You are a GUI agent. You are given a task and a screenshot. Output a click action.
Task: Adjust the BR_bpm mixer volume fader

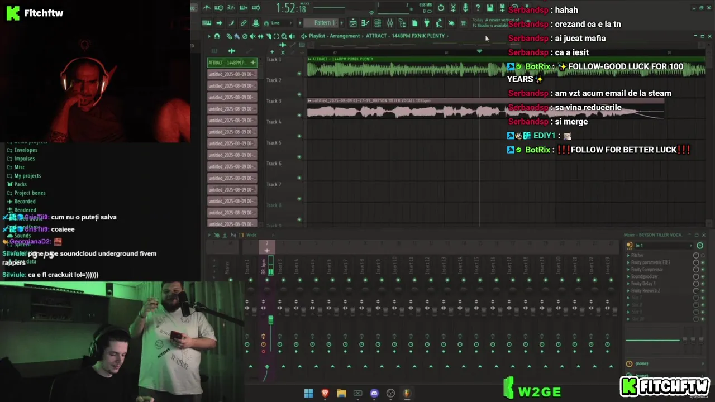[270, 320]
